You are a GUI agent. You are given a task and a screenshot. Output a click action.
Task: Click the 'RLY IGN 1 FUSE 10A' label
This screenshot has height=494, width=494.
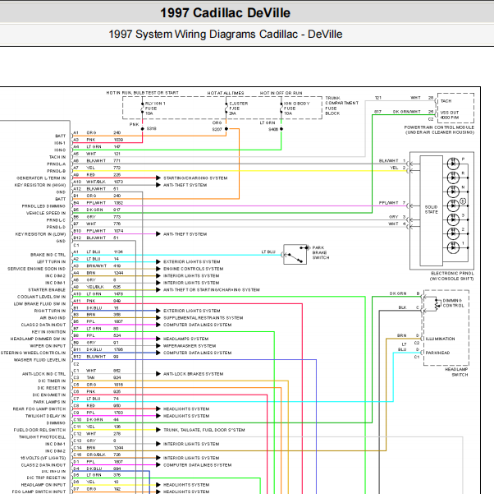pyautogui.click(x=155, y=108)
